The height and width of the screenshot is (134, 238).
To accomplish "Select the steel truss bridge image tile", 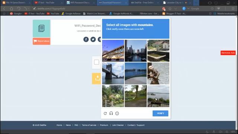I will click(113, 51).
